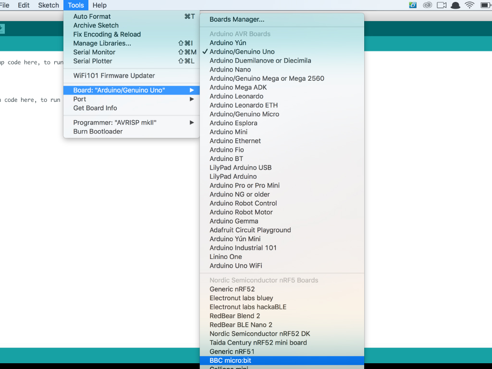Select Adafruit Circuit Playground
The width and height of the screenshot is (492, 369).
click(282, 230)
